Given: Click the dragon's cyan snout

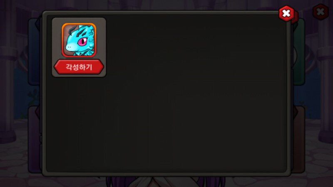Looking at the screenshot, I should pos(71,46).
